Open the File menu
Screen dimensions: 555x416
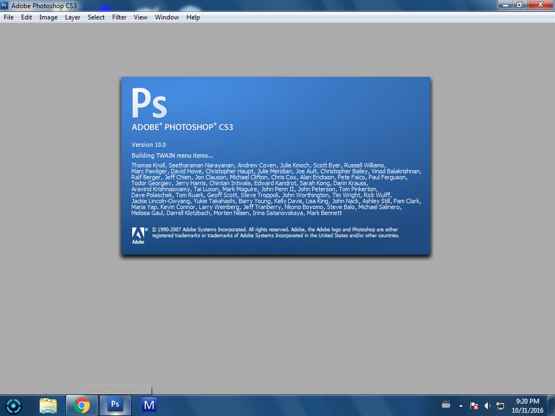(x=9, y=17)
